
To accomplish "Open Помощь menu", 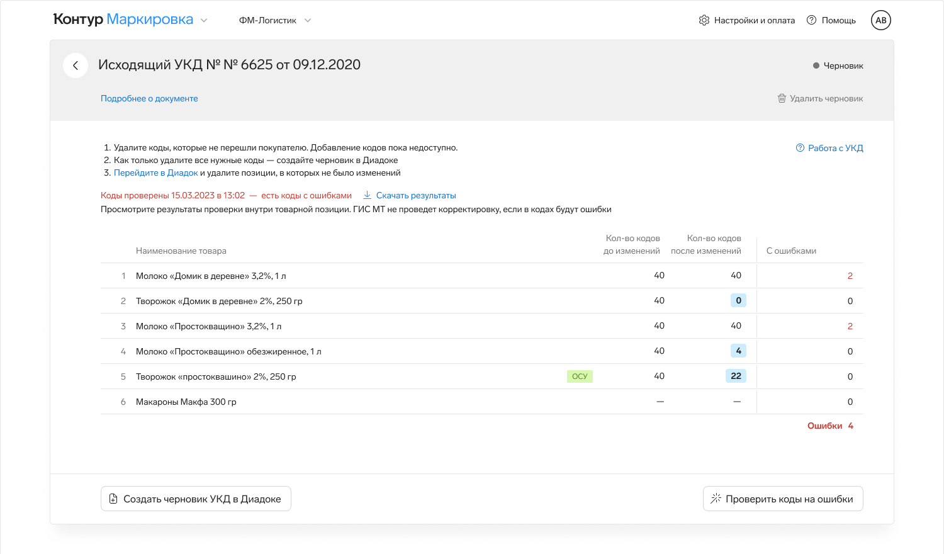I will 831,20.
